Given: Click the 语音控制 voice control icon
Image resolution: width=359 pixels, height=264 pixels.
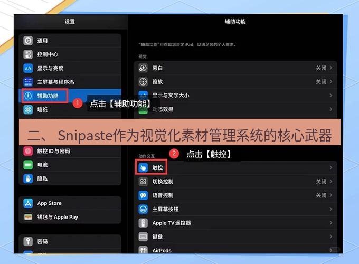Looking at the screenshot, I should [143, 195].
